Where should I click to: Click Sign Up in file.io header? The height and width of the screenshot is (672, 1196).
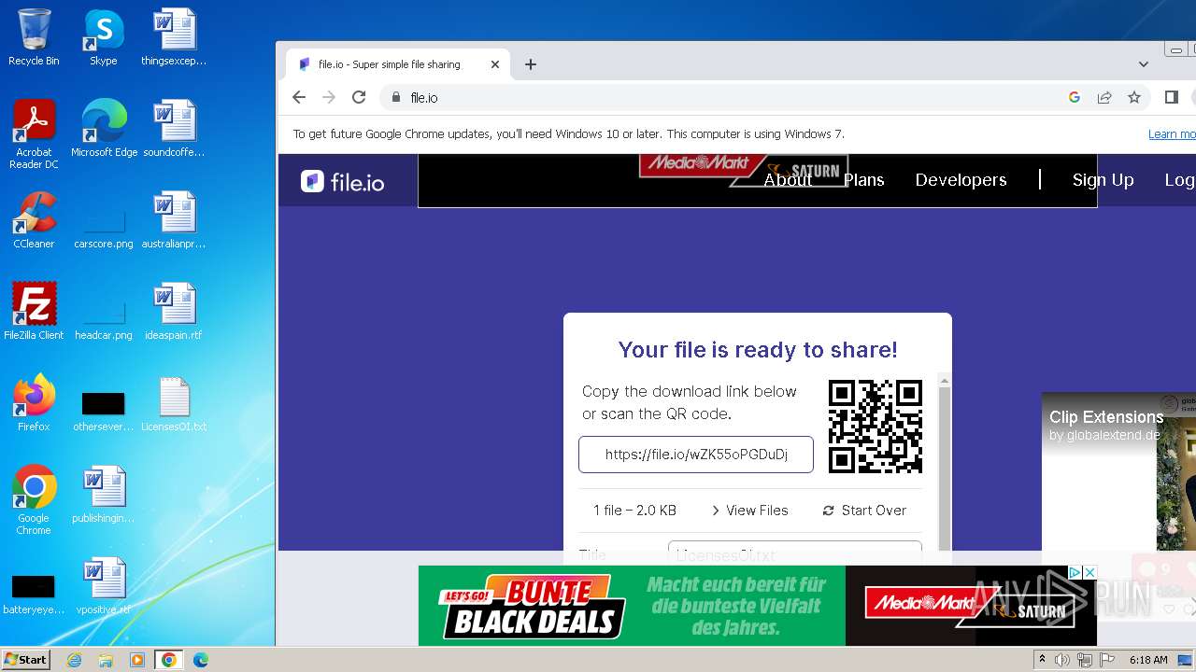(1103, 180)
